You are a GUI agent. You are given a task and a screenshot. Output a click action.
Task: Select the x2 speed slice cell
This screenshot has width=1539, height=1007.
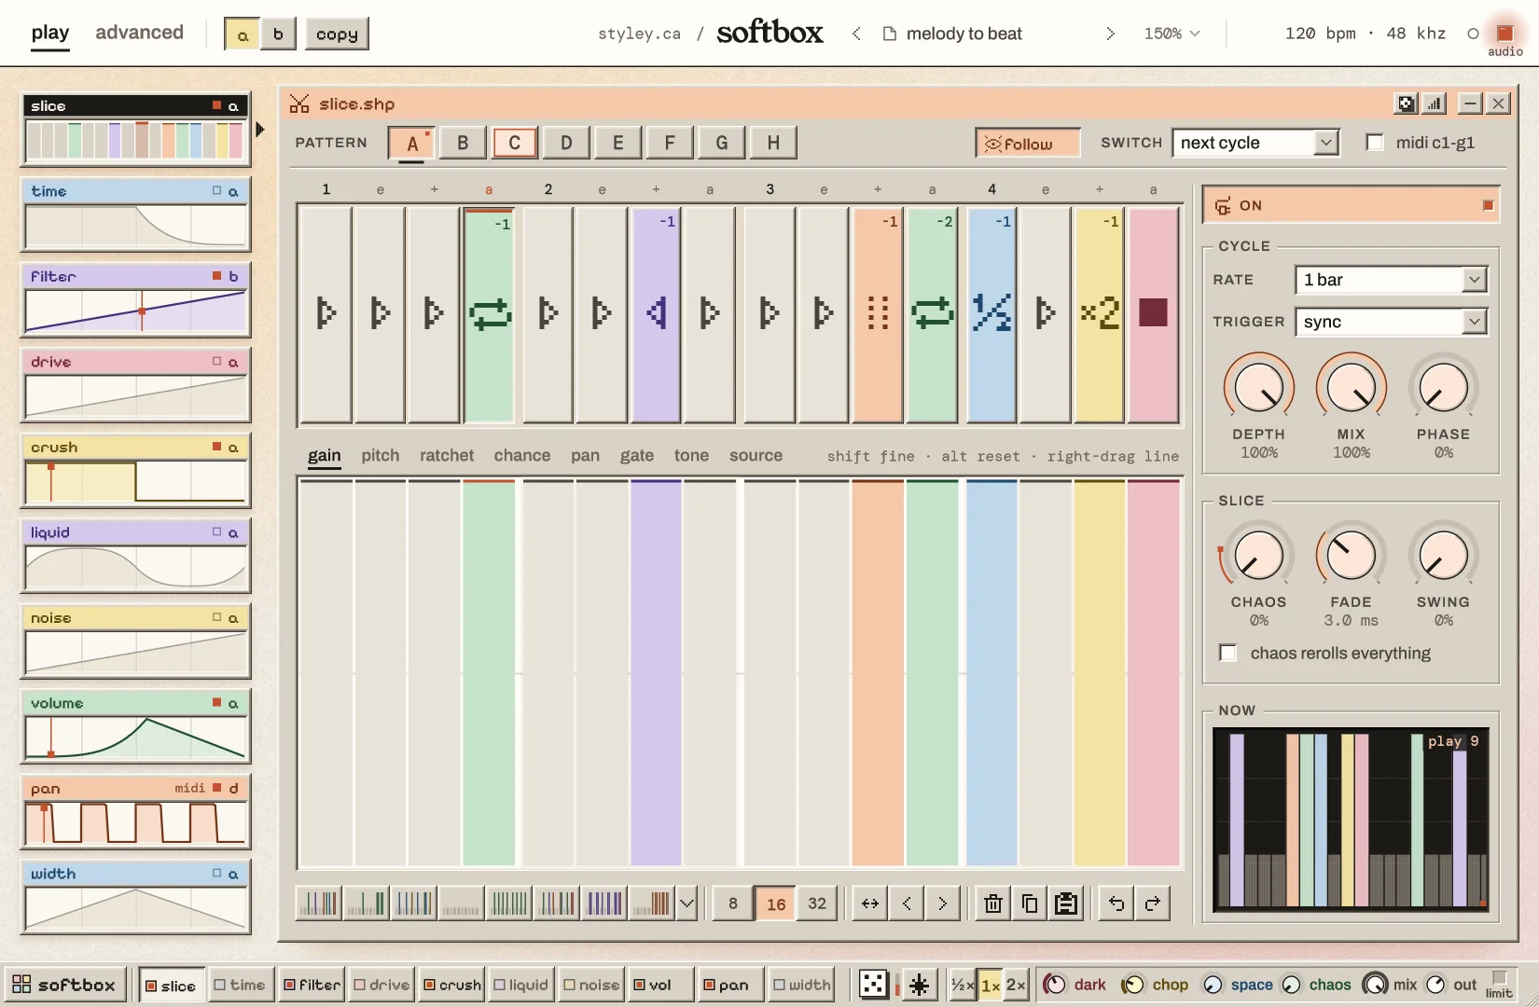pyautogui.click(x=1100, y=313)
